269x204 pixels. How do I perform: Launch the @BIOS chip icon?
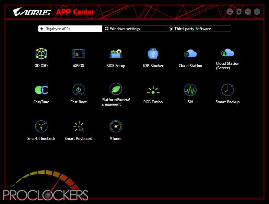[x=78, y=53]
